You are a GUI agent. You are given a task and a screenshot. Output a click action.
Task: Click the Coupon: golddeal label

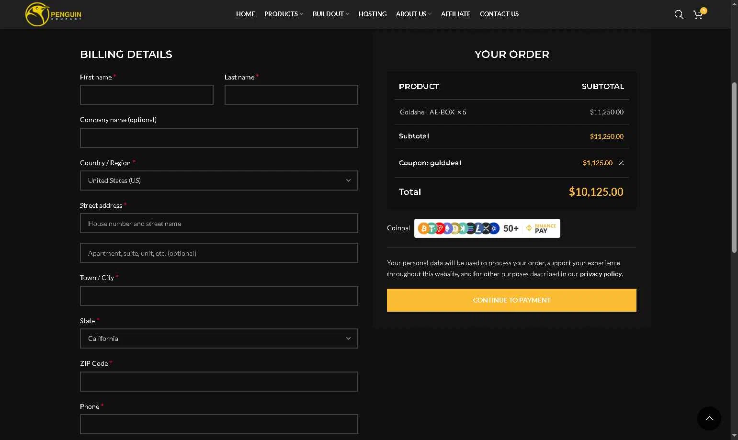(430, 163)
